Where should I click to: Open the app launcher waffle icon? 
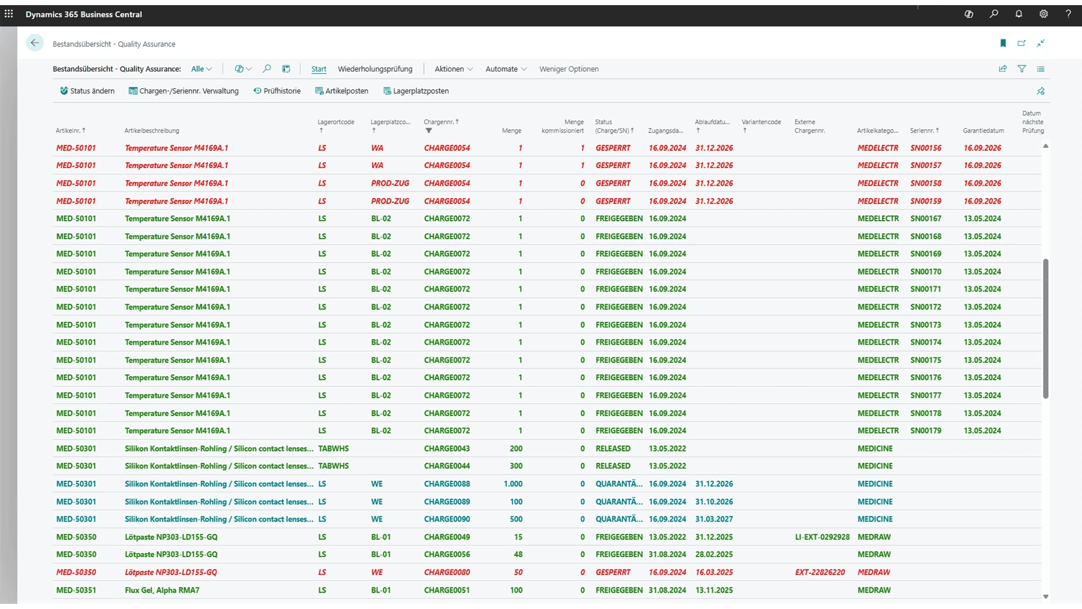9,14
